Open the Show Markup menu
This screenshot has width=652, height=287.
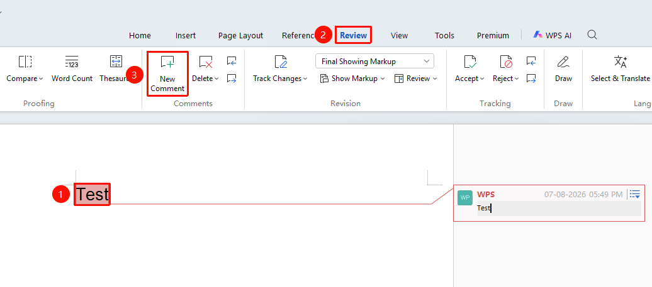tap(352, 79)
